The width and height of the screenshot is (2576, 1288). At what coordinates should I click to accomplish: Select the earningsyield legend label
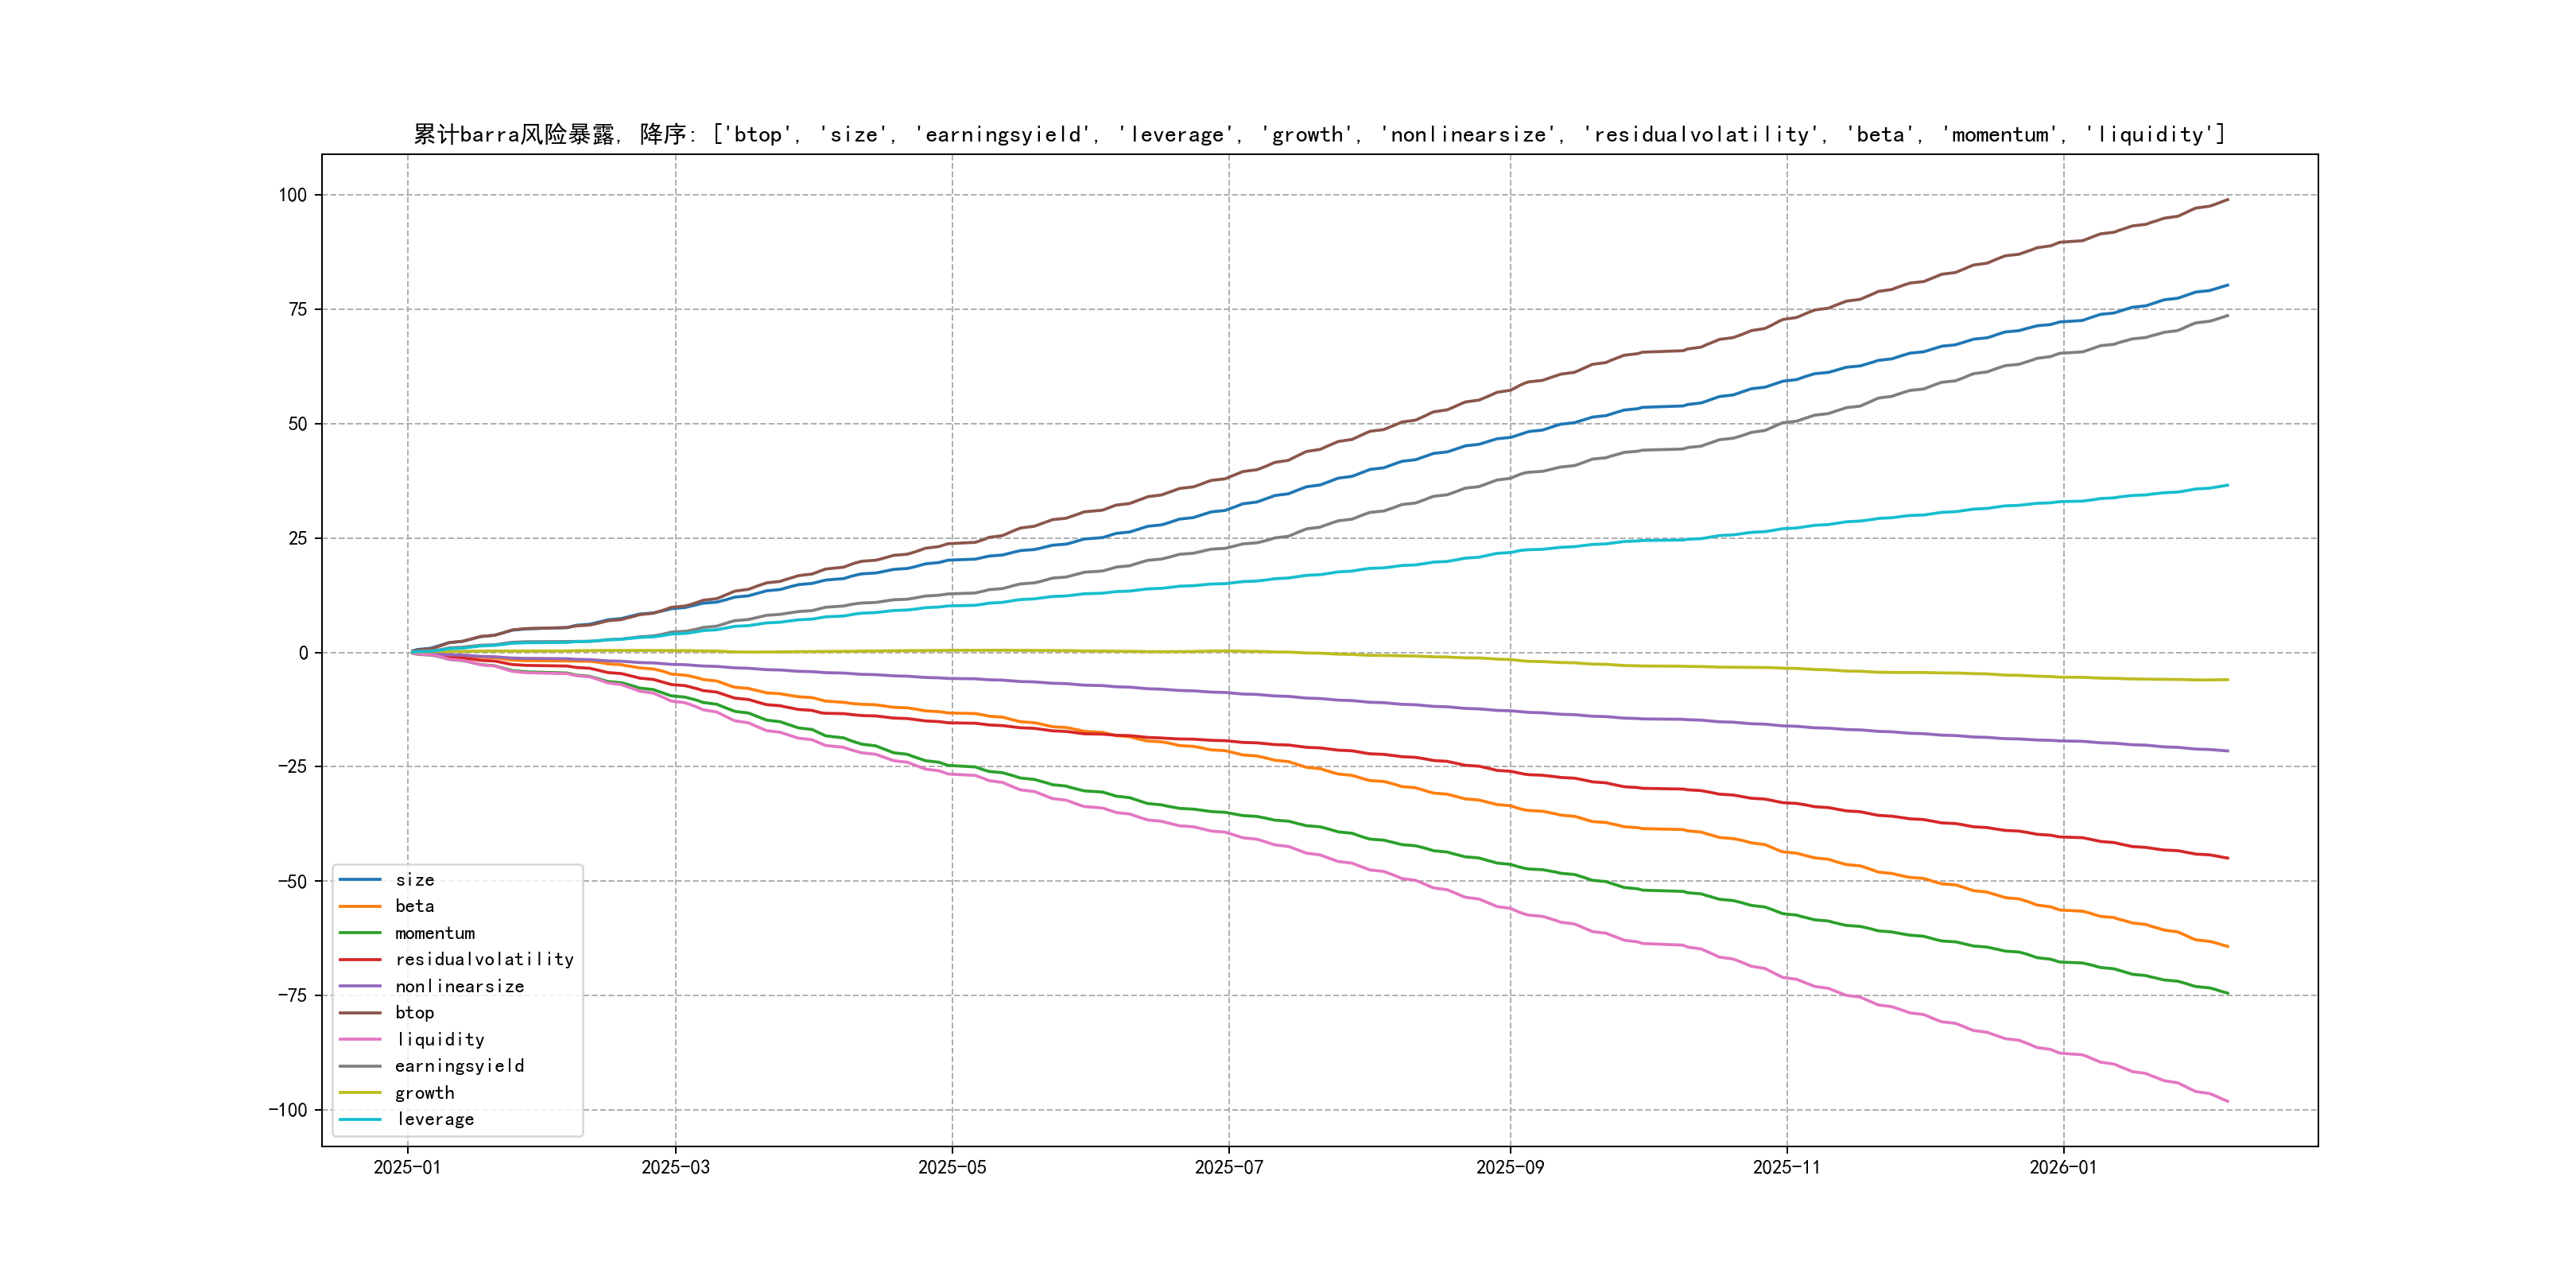[x=459, y=1066]
